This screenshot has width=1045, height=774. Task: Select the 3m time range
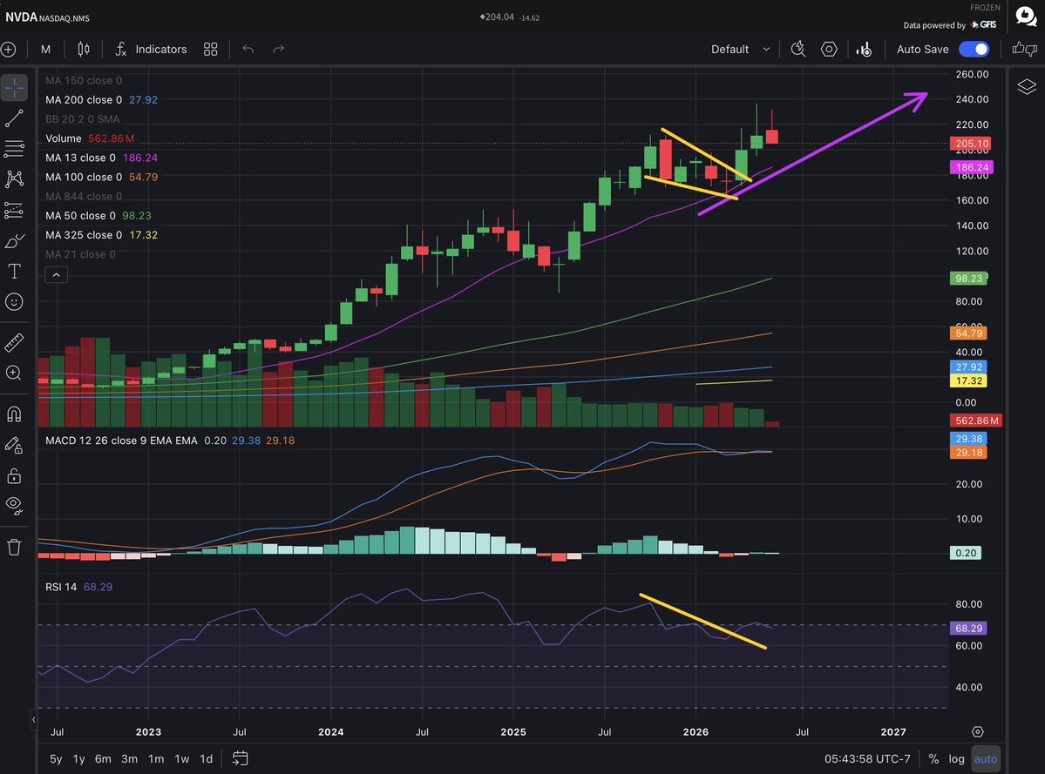[129, 758]
